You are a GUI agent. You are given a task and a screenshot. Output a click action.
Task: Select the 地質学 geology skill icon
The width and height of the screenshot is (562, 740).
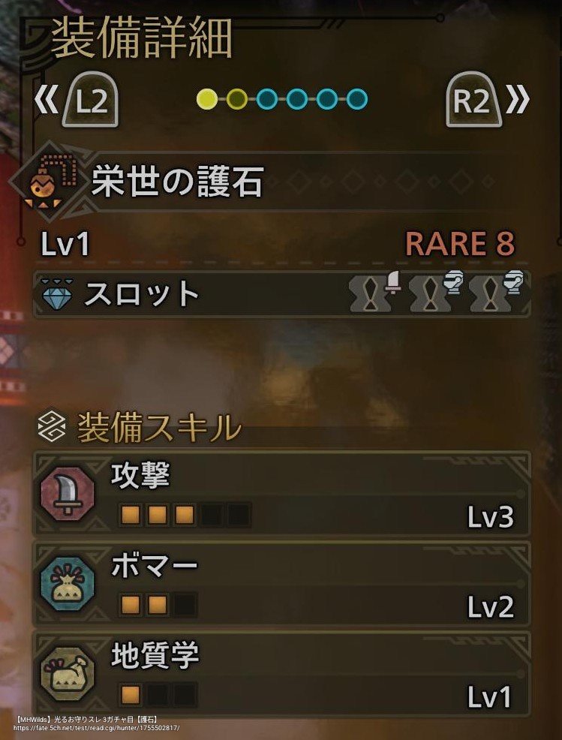(68, 674)
